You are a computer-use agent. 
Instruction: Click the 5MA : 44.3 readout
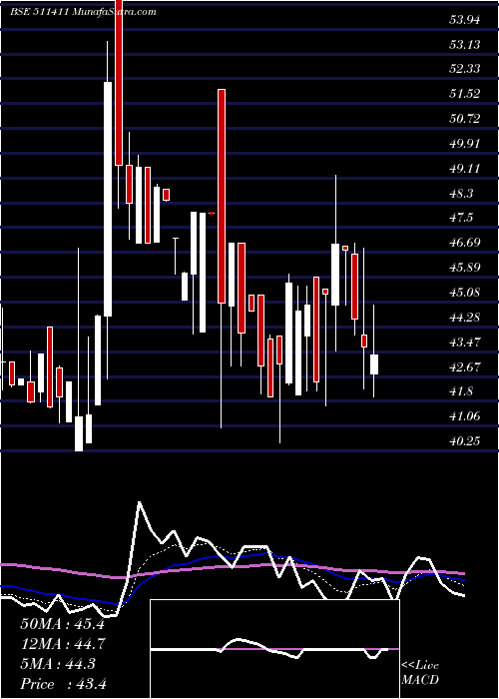point(58,664)
